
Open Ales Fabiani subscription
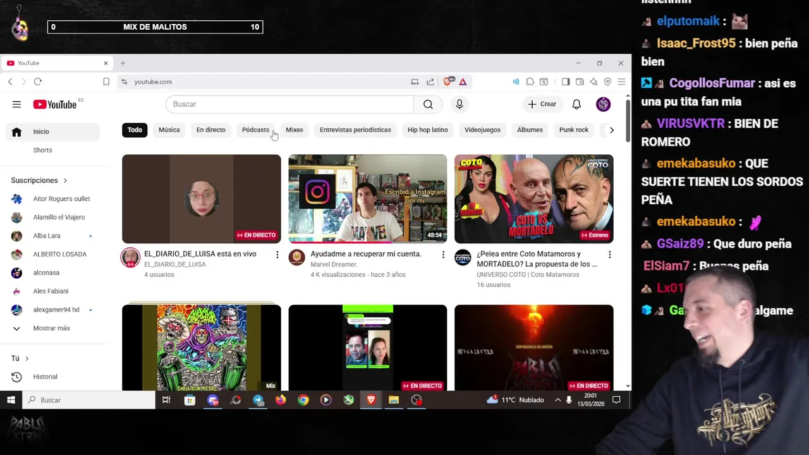click(x=53, y=291)
